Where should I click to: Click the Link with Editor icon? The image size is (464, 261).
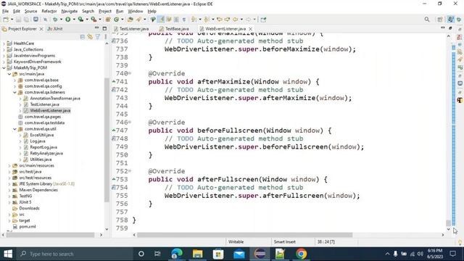coord(90,37)
